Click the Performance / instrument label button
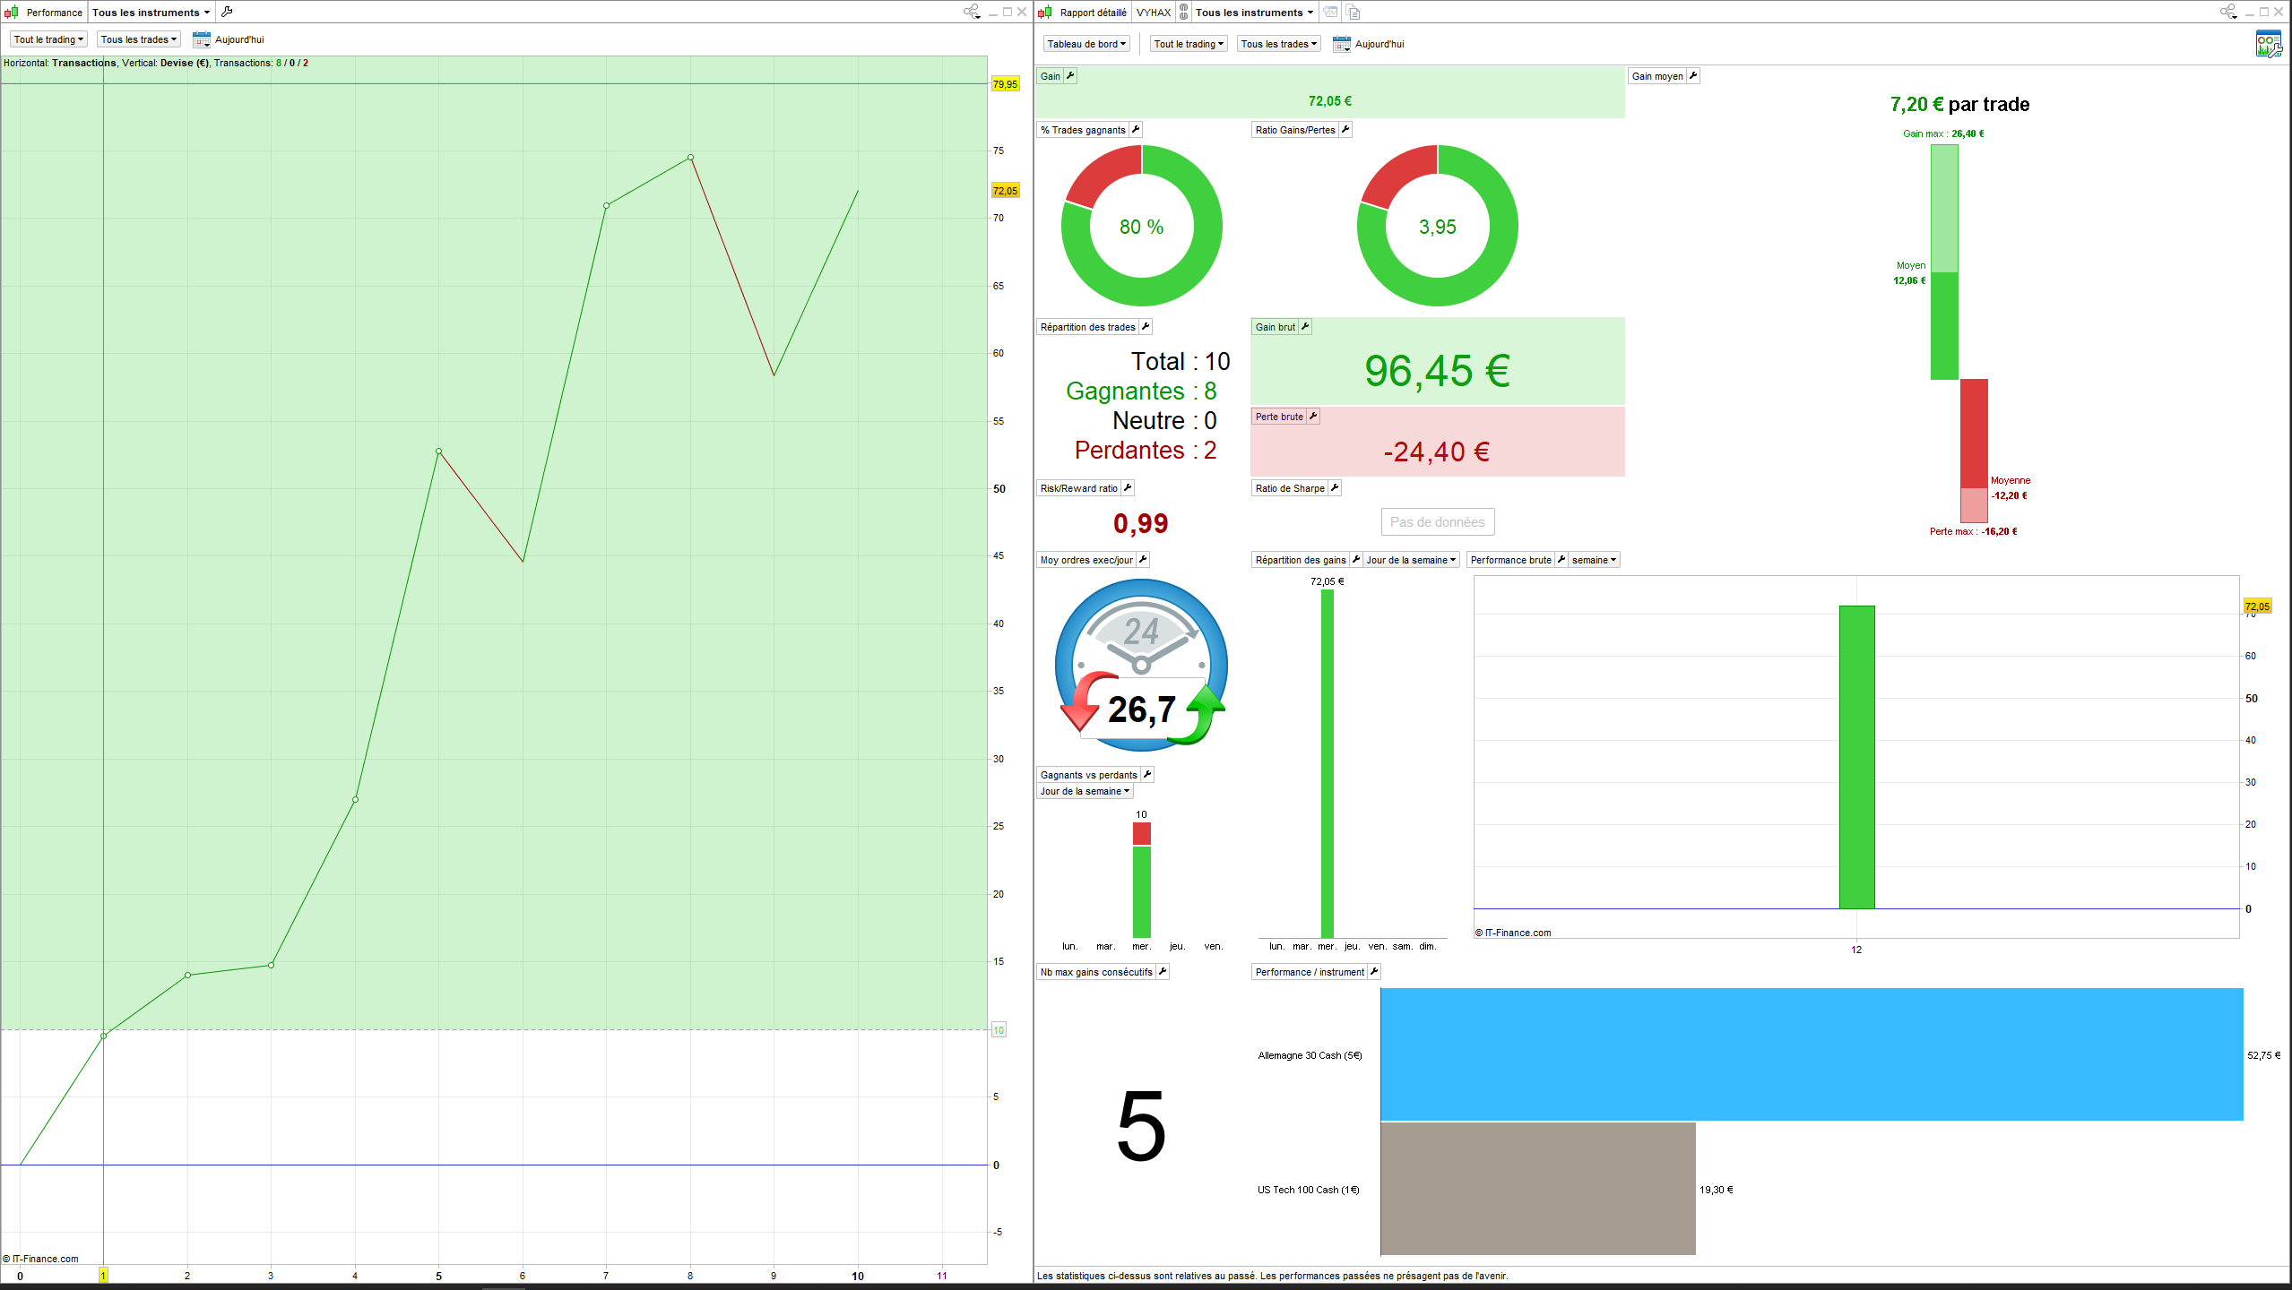Viewport: 2292px width, 1290px height. 1309,972
